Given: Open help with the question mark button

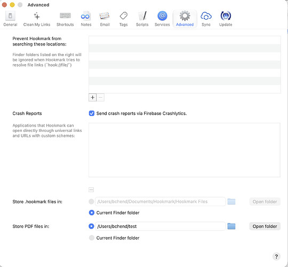Looking at the screenshot, I should pos(276,256).
